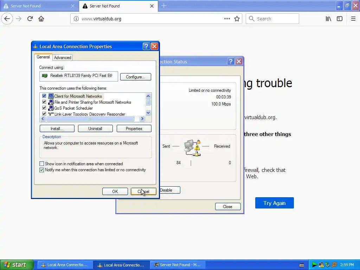Switch to the Advanced tab
The image size is (360, 270).
click(63, 58)
